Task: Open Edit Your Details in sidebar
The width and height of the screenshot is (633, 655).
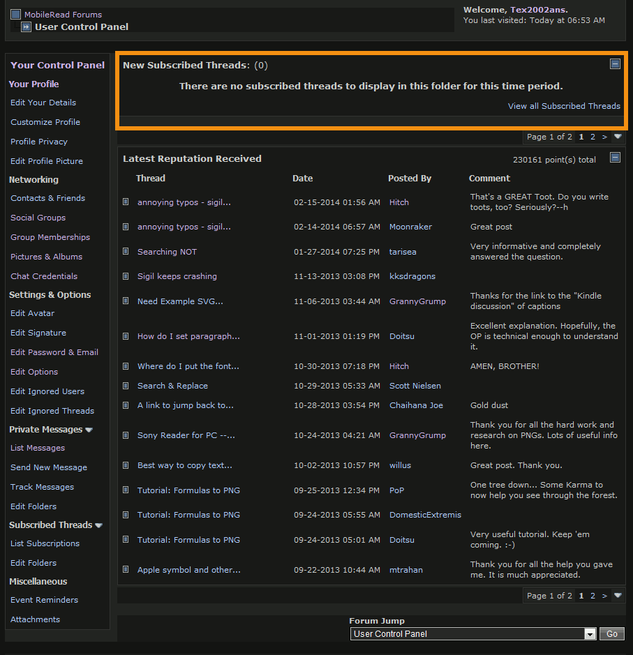Action: [43, 103]
